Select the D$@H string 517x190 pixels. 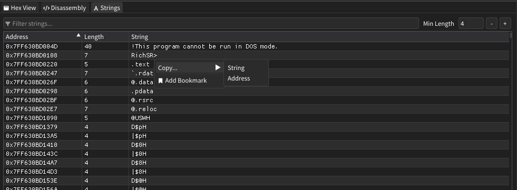click(x=139, y=181)
